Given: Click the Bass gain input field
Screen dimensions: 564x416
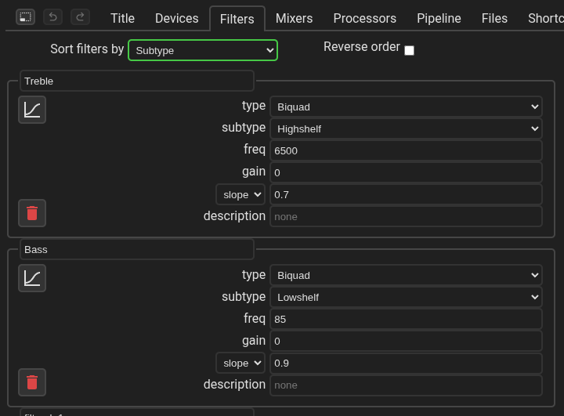Looking at the screenshot, I should click(406, 341).
